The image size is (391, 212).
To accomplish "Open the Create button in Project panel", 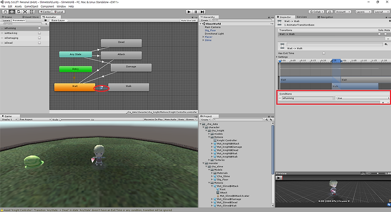I will [205, 120].
